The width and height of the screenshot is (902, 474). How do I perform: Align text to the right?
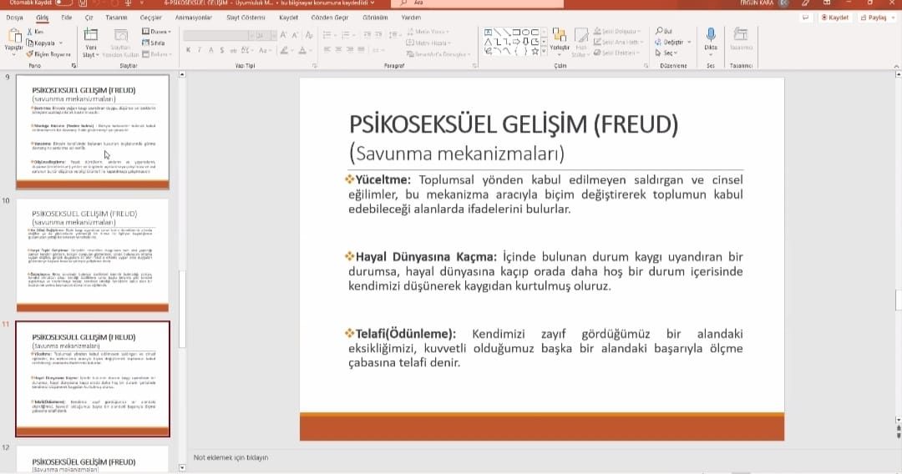tap(350, 51)
